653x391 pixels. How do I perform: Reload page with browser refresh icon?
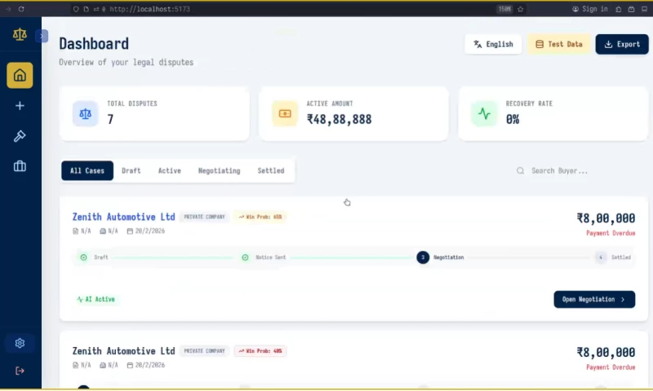pos(21,9)
